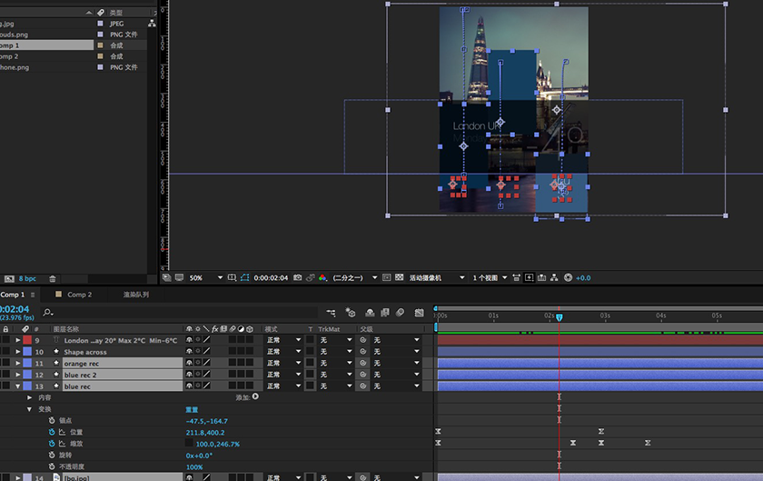Click the trash icon in the project panel
763x481 pixels.
pyautogui.click(x=53, y=279)
